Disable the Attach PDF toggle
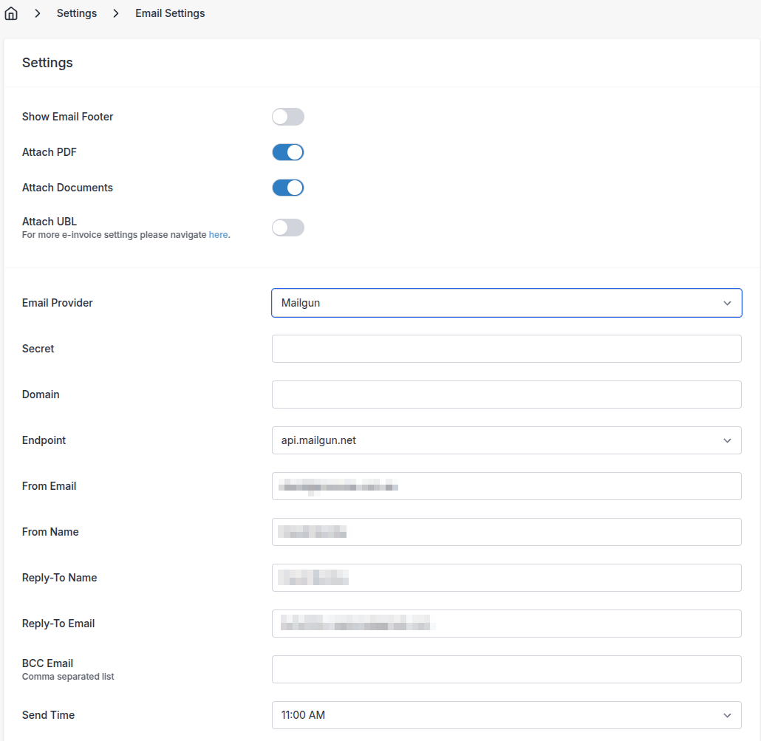This screenshot has width=761, height=741. click(287, 152)
